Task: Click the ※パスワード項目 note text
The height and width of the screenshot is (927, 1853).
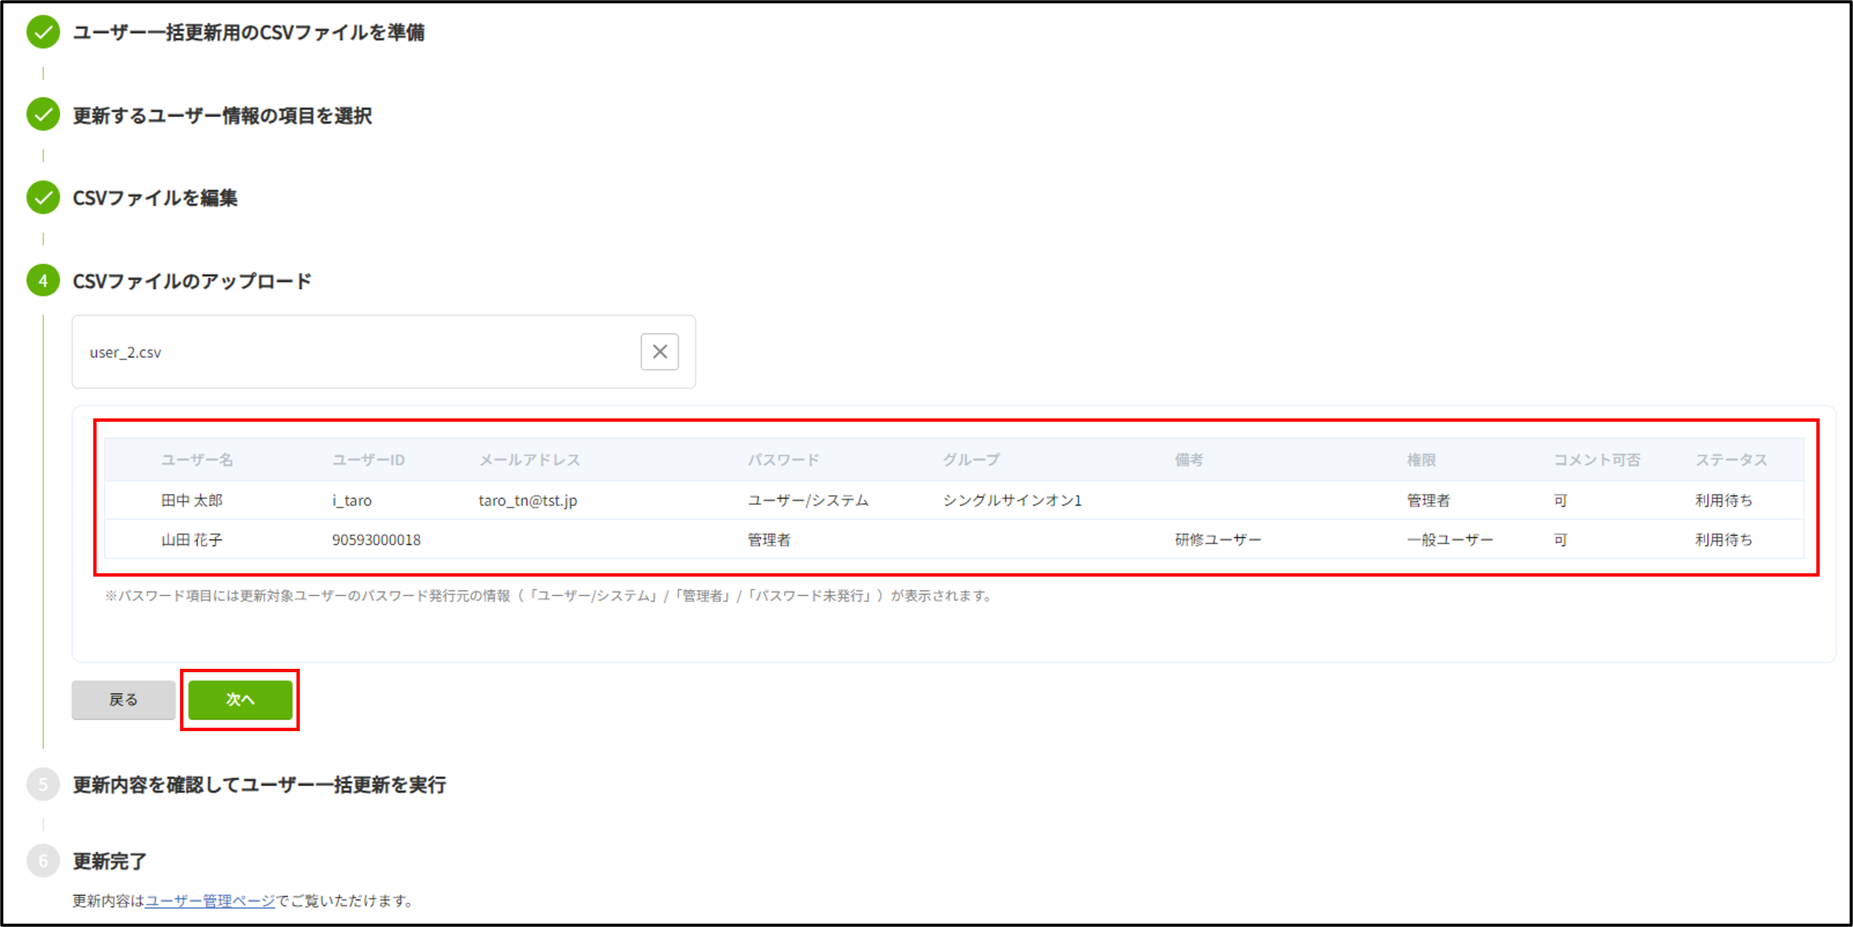Action: pos(549,596)
